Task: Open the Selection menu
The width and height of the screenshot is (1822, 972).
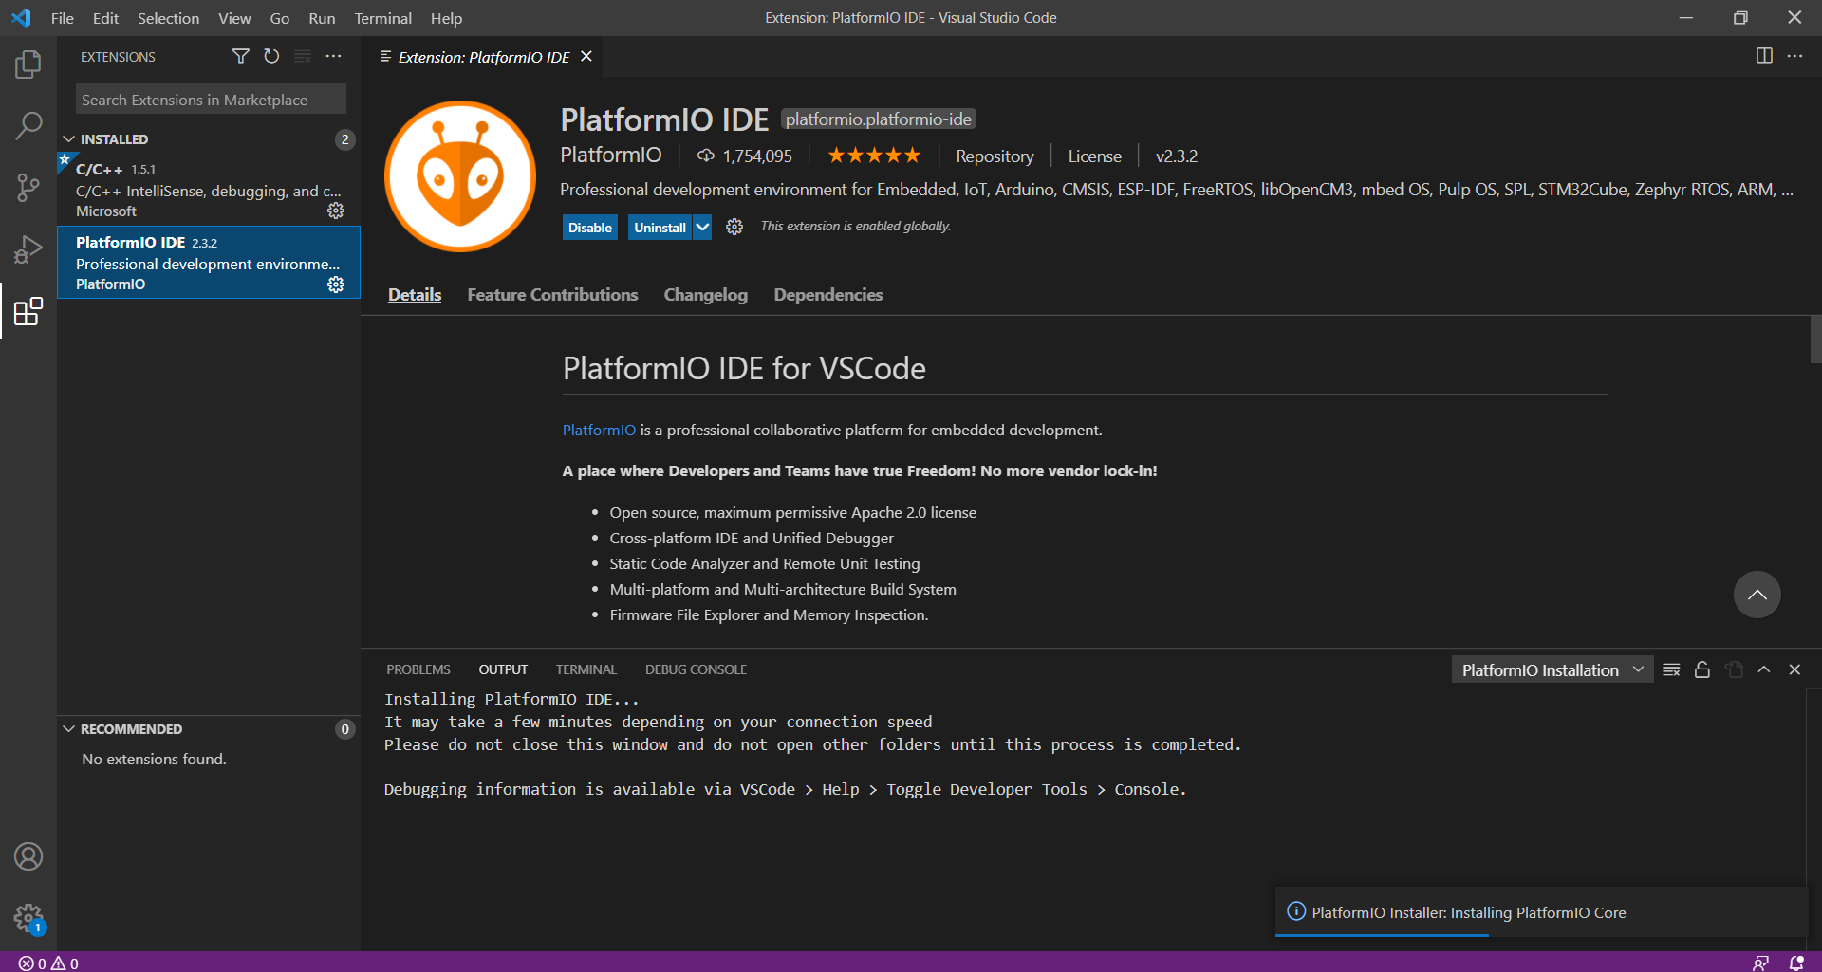Action: pyautogui.click(x=169, y=18)
